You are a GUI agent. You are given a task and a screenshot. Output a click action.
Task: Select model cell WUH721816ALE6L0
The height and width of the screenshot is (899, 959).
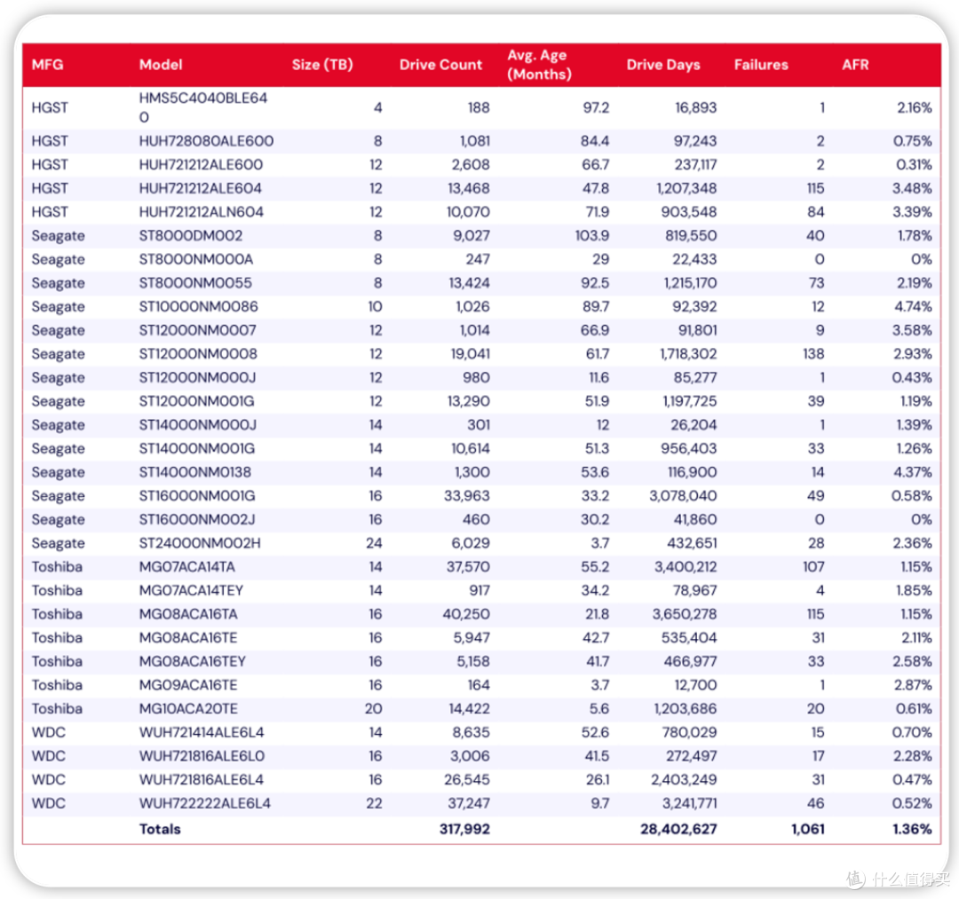click(x=202, y=757)
